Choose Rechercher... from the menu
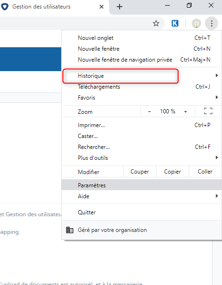The width and height of the screenshot is (222, 285). pyautogui.click(x=142, y=147)
